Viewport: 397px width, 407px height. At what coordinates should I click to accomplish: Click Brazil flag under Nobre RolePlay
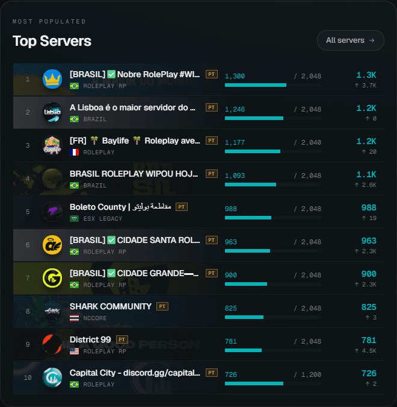click(x=75, y=86)
